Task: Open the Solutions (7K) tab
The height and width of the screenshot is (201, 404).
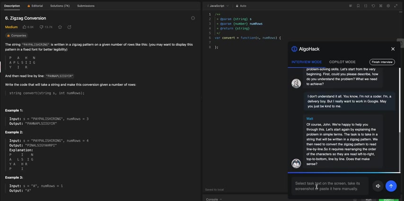Action: click(60, 6)
